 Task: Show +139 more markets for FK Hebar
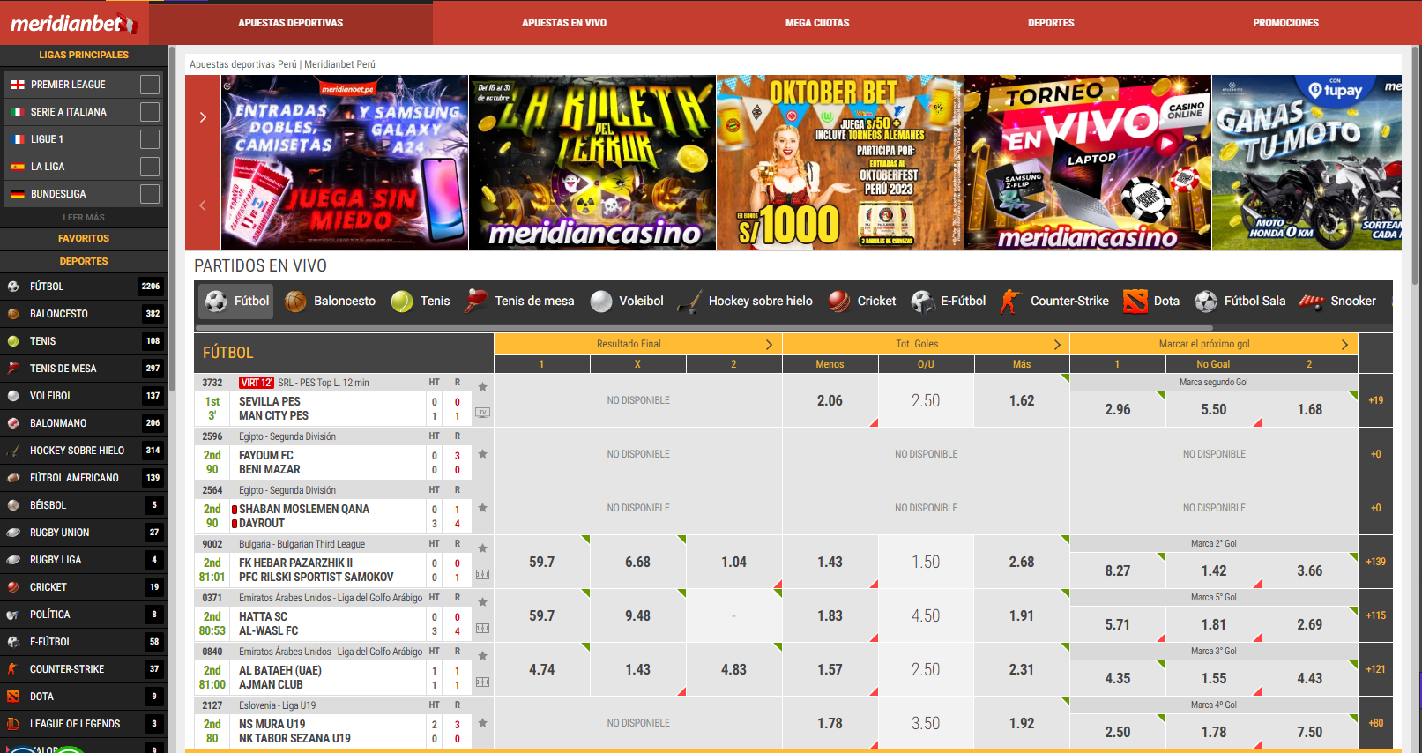1376,562
